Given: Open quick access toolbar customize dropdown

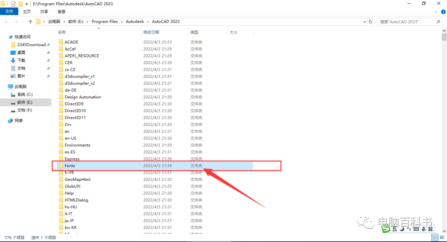Looking at the screenshot, I should (26, 4).
